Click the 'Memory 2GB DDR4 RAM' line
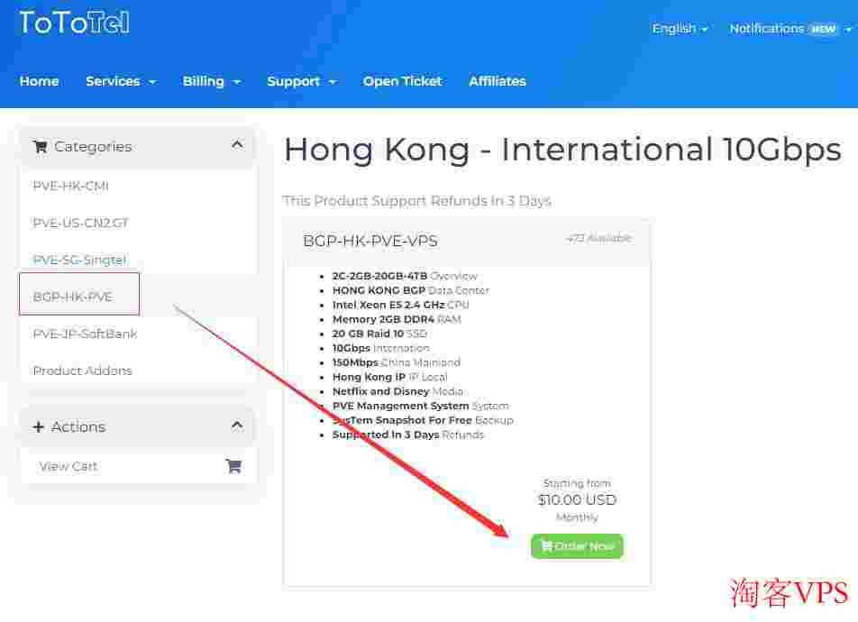The height and width of the screenshot is (622, 858). pos(397,319)
